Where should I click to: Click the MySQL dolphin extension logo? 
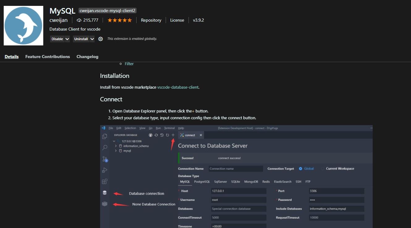point(24,26)
